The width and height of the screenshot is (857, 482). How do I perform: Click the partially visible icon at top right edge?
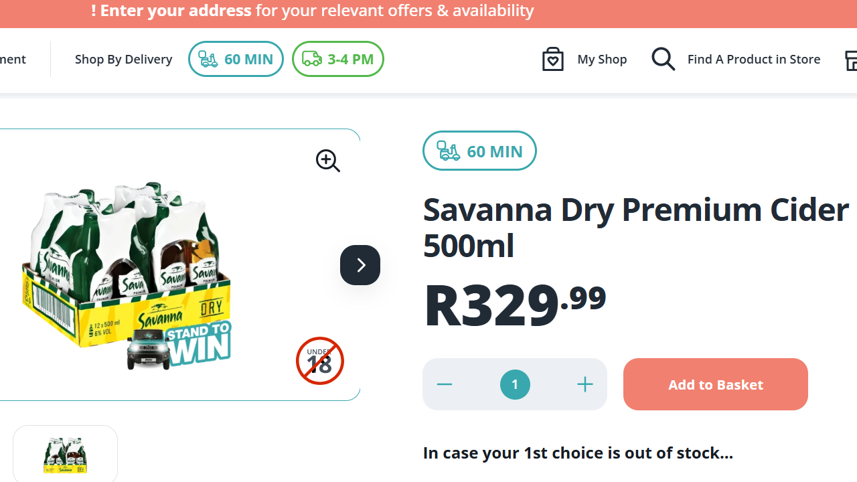pos(852,60)
